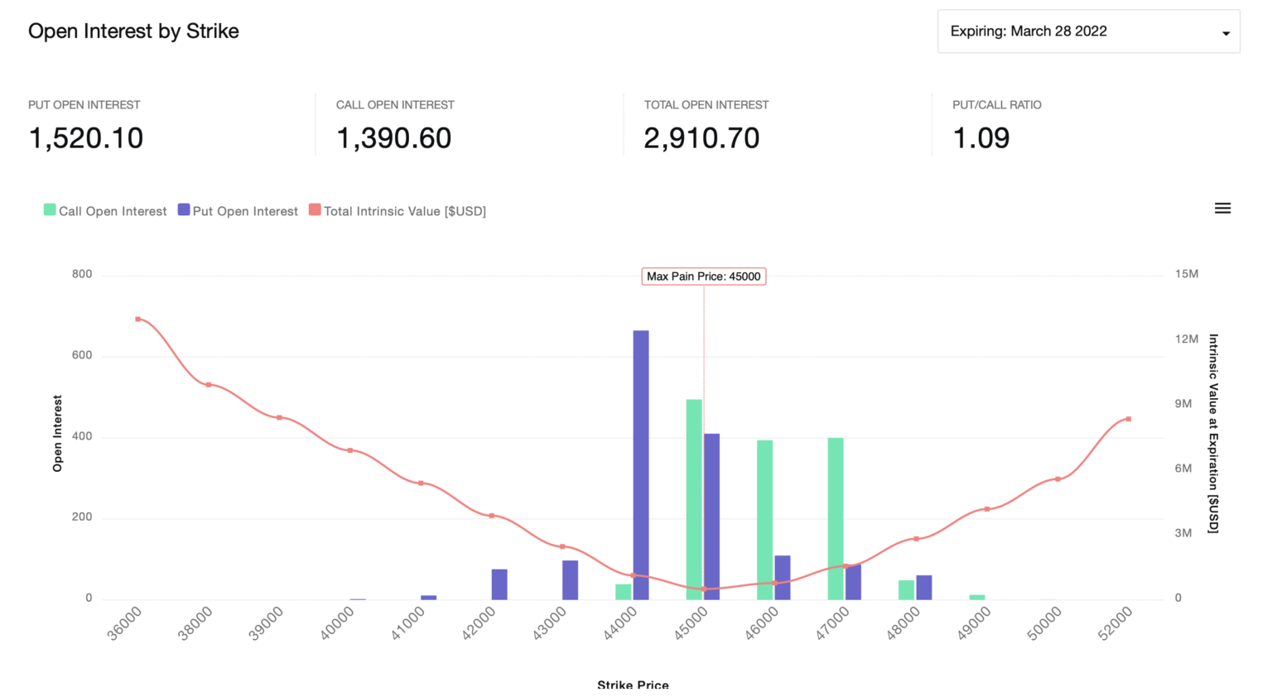The height and width of the screenshot is (697, 1272).
Task: Toggle Call Open Interest legend series
Action: click(105, 211)
